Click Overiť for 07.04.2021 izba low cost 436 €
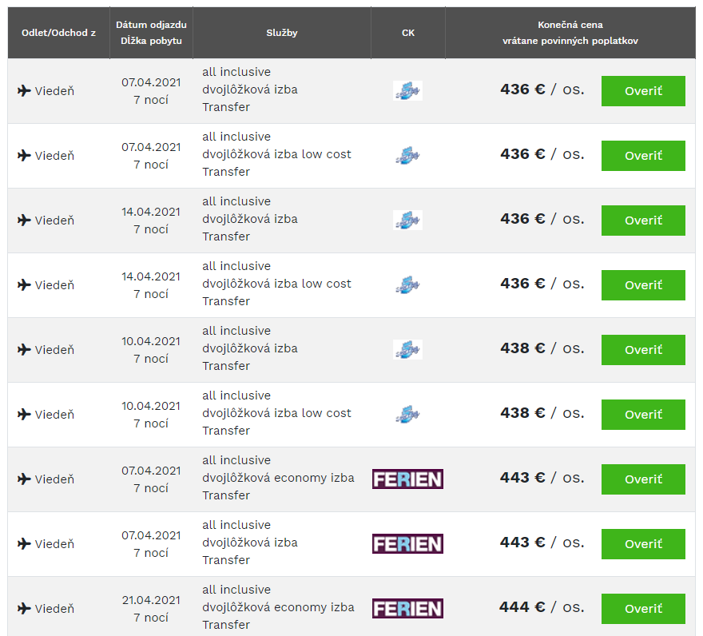Image resolution: width=703 pixels, height=636 pixels. click(643, 156)
